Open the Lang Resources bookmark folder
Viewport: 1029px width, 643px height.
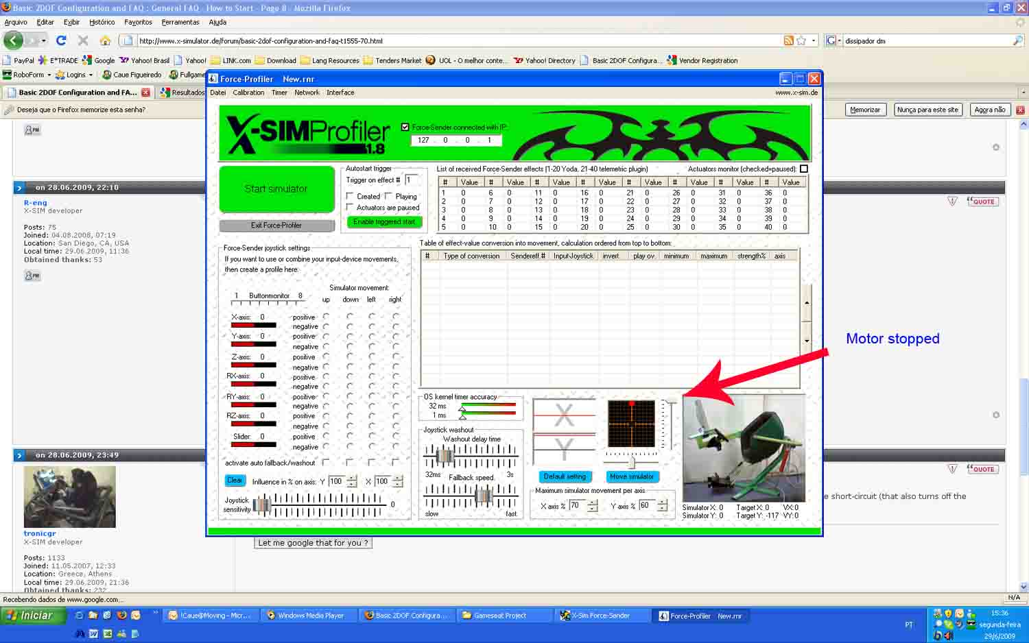pyautogui.click(x=330, y=60)
